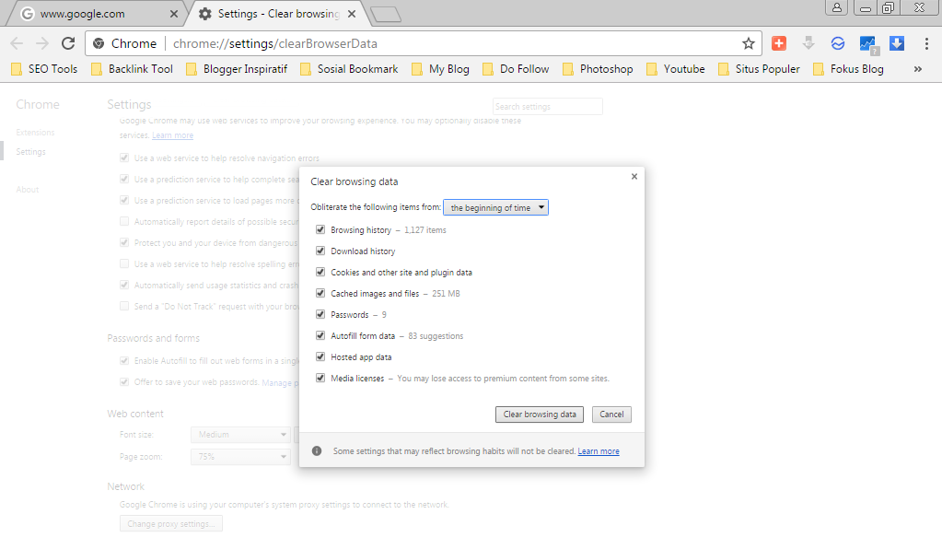Viewport: 942px width, 549px height.
Task: Click the user profile icon in the title bar
Action: (x=836, y=7)
